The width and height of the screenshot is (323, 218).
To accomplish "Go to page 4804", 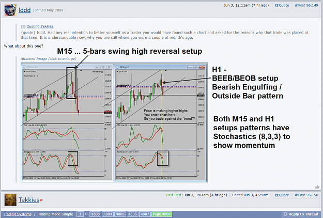I will (x=107, y=214).
